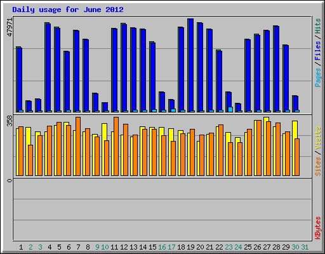This screenshot has width=325, height=254.
Task: Click green weekend day label 24
Action: coord(238,247)
